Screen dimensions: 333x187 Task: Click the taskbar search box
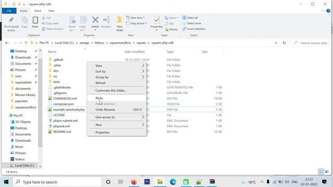click(x=57, y=182)
